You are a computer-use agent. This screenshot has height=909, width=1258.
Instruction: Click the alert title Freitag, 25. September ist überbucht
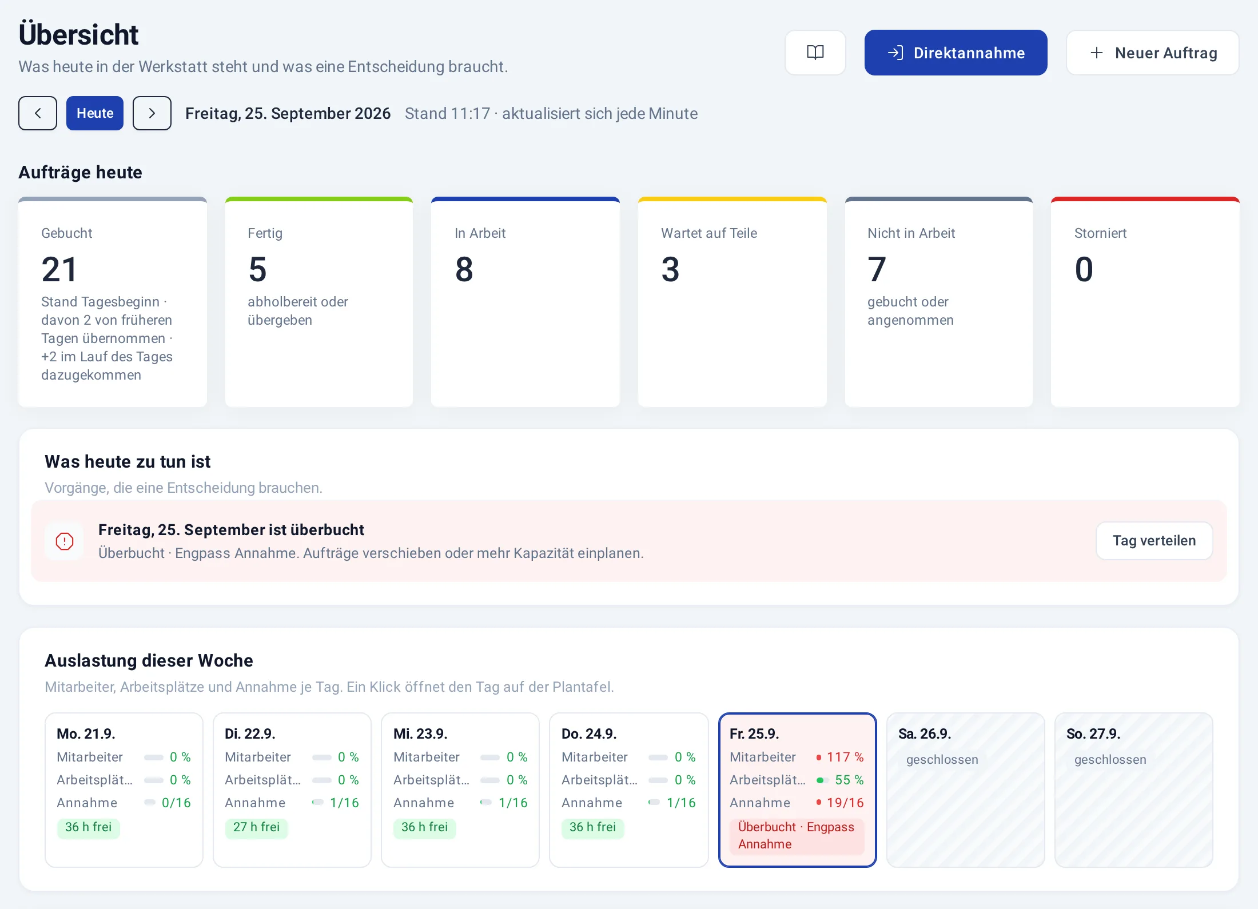tap(231, 530)
